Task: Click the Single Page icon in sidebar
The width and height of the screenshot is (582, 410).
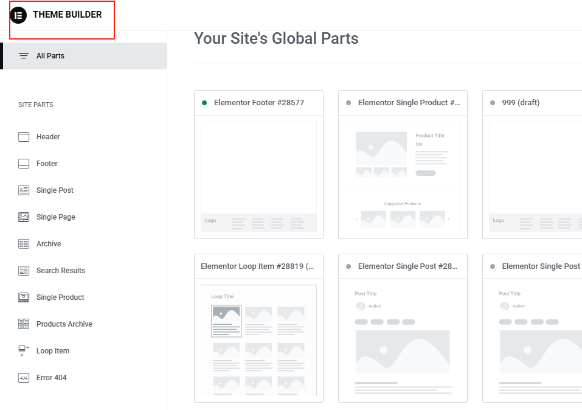Action: pyautogui.click(x=24, y=217)
